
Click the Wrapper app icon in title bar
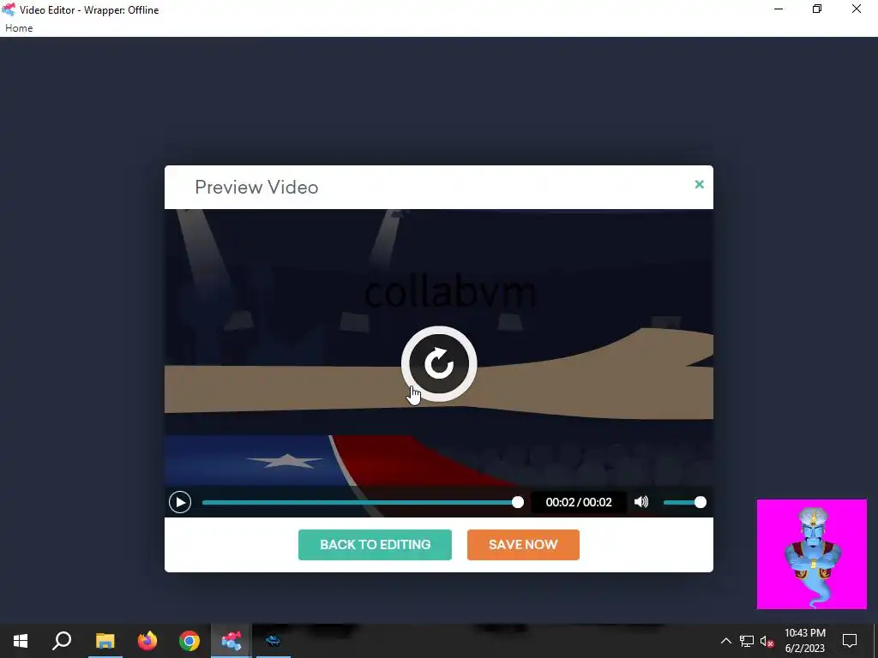click(x=9, y=9)
